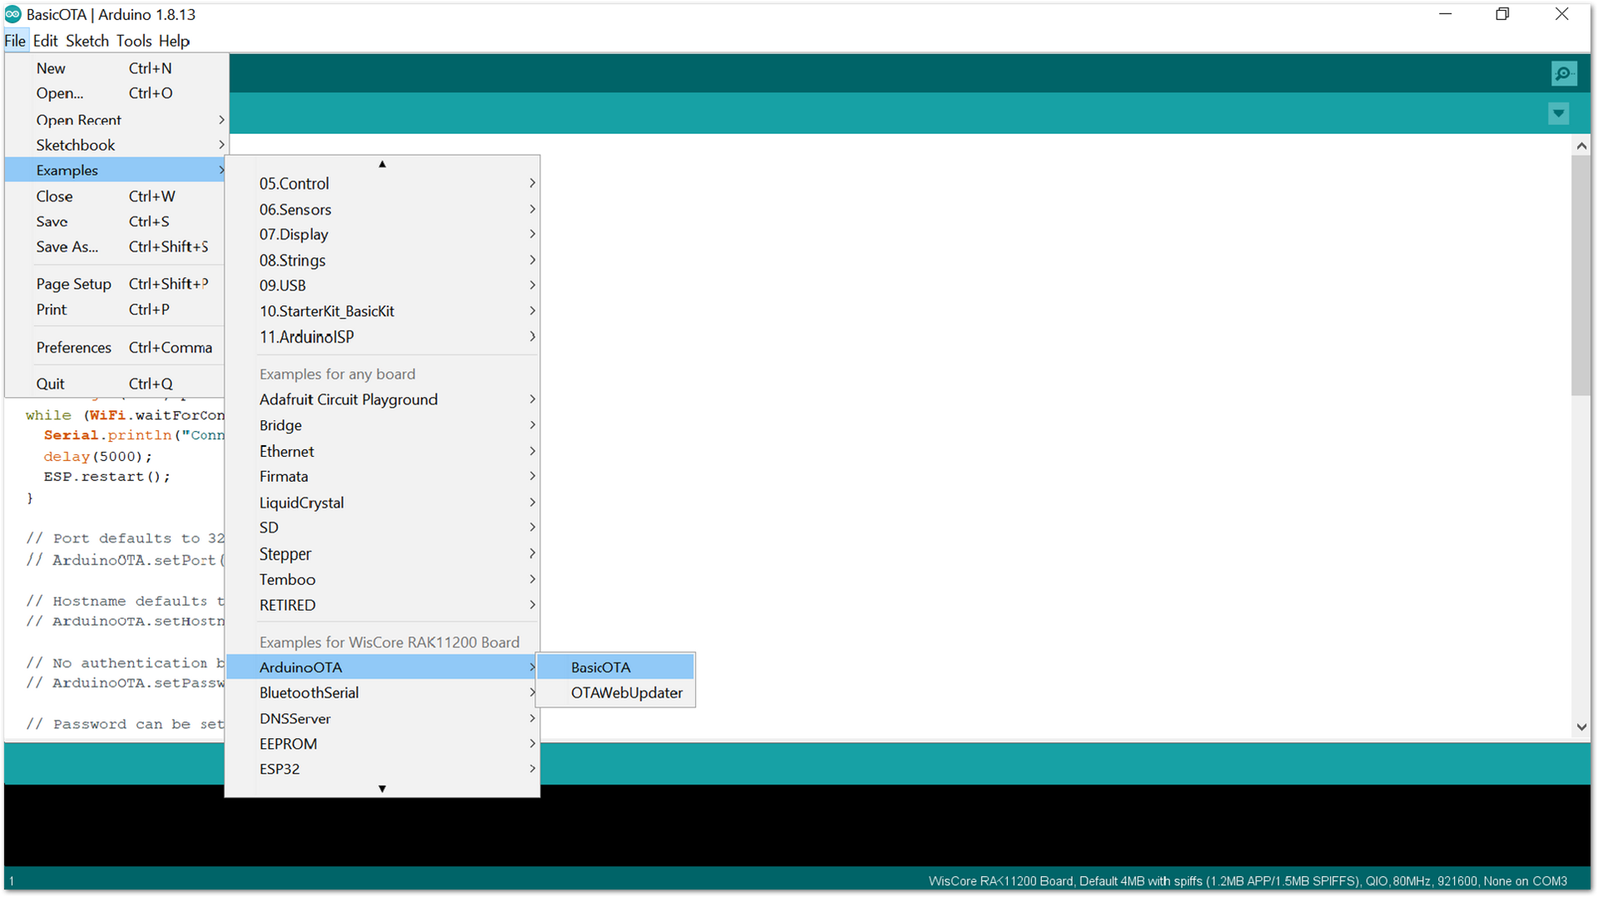This screenshot has height=897, width=1598.
Task: Open the Help menu
Action: 174,41
